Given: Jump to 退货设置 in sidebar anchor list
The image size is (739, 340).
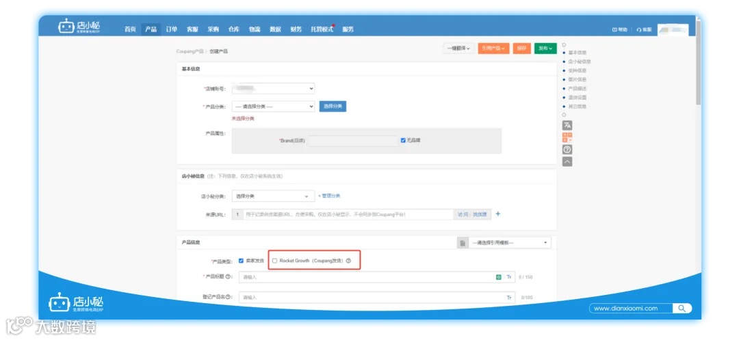Looking at the screenshot, I should point(578,98).
